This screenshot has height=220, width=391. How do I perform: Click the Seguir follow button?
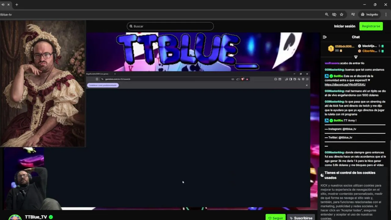click(276, 218)
